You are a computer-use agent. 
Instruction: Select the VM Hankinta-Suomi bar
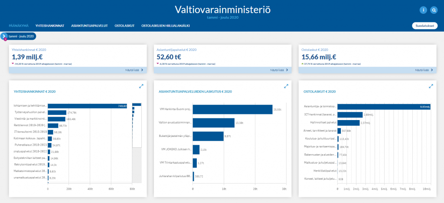[232, 109]
